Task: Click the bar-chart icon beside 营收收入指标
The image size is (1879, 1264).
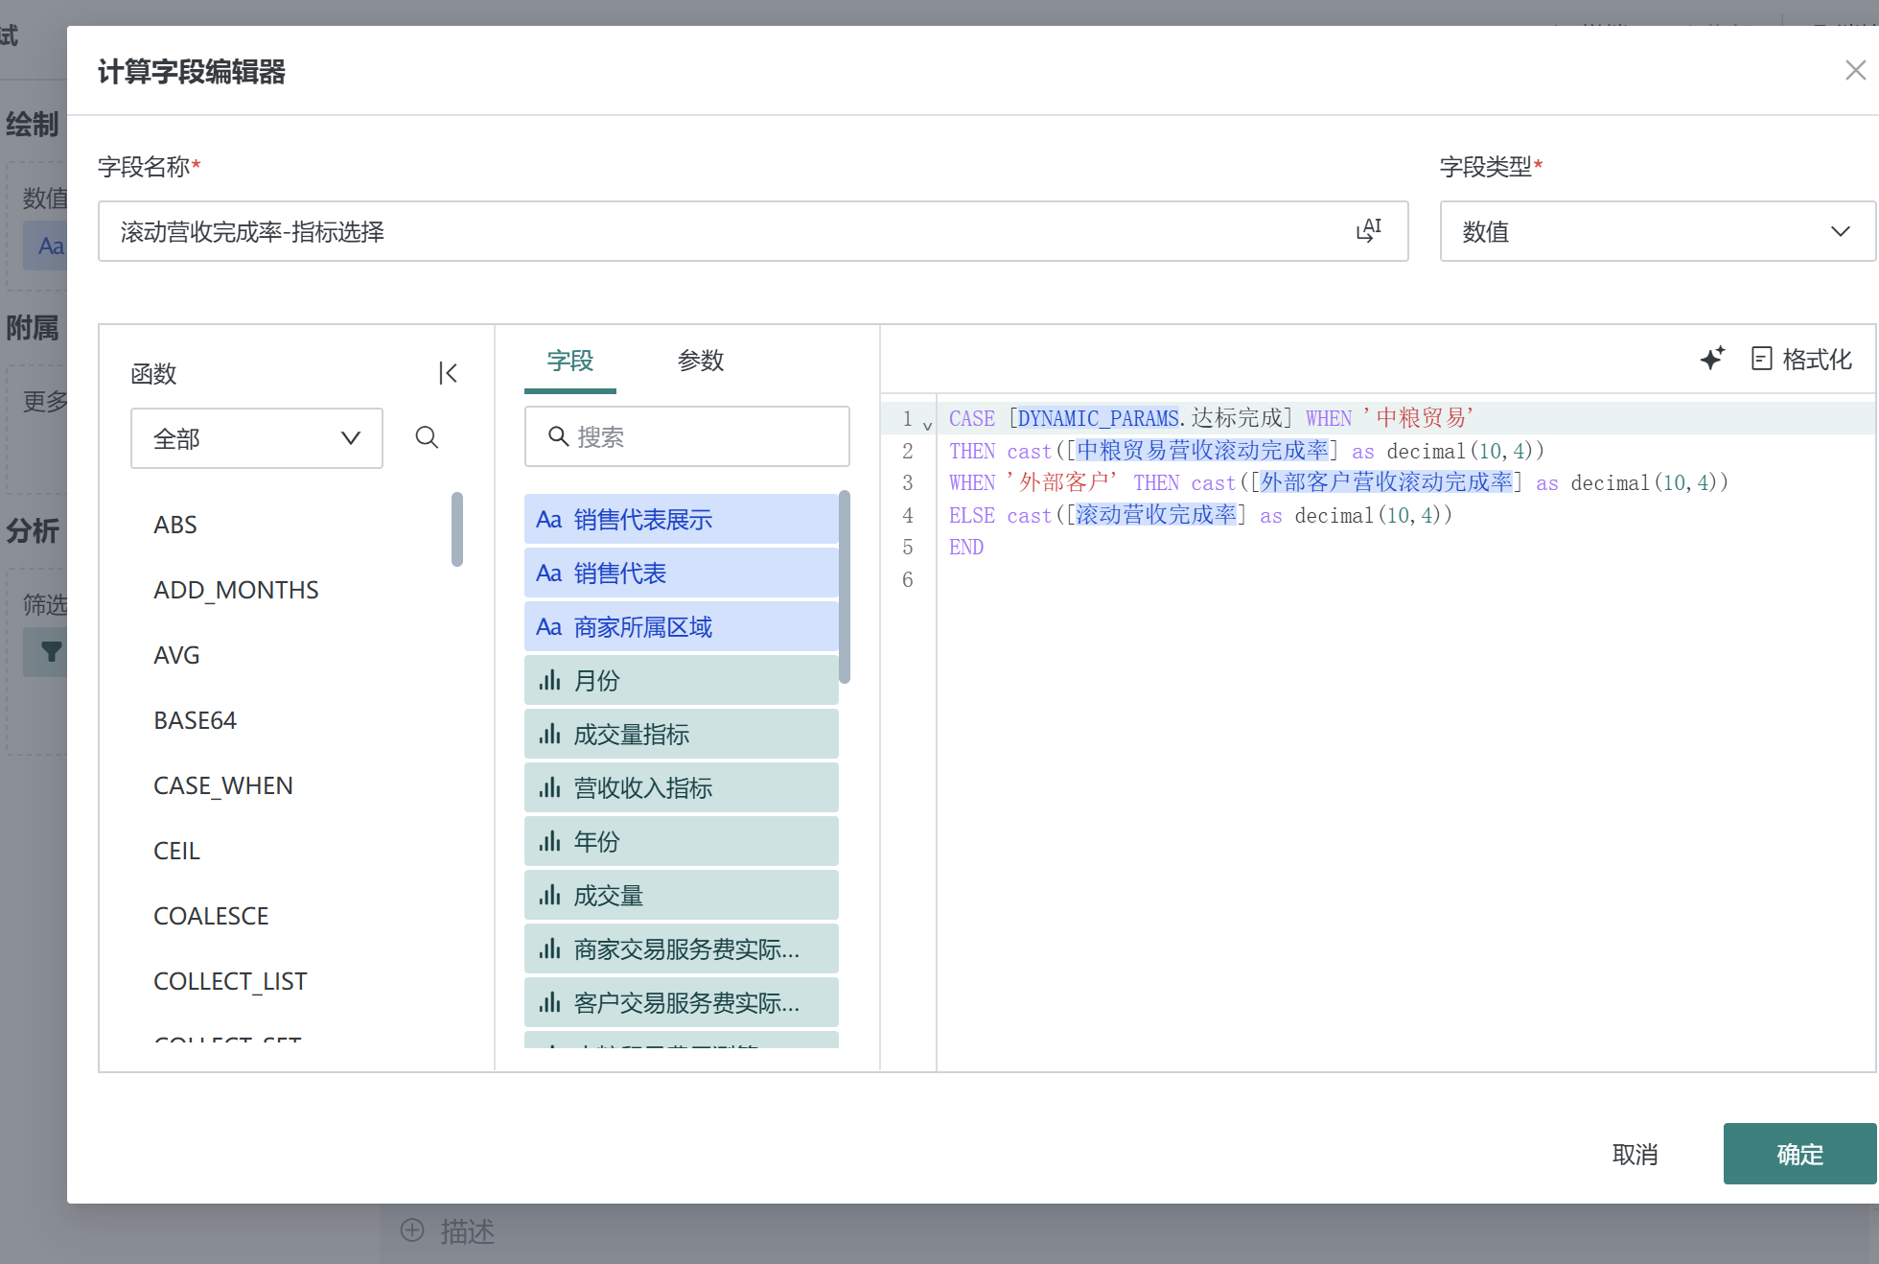Action: tap(548, 787)
